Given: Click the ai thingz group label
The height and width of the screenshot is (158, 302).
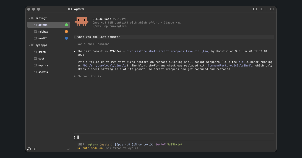Looking at the screenshot, I should [41, 18].
